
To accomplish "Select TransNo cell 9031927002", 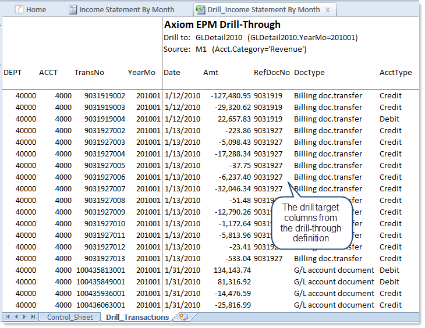I will [105, 131].
